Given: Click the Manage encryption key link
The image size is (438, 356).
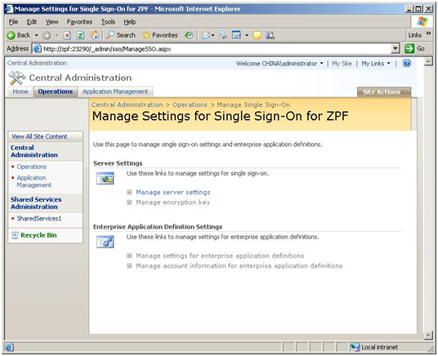Looking at the screenshot, I should pyautogui.click(x=173, y=202).
